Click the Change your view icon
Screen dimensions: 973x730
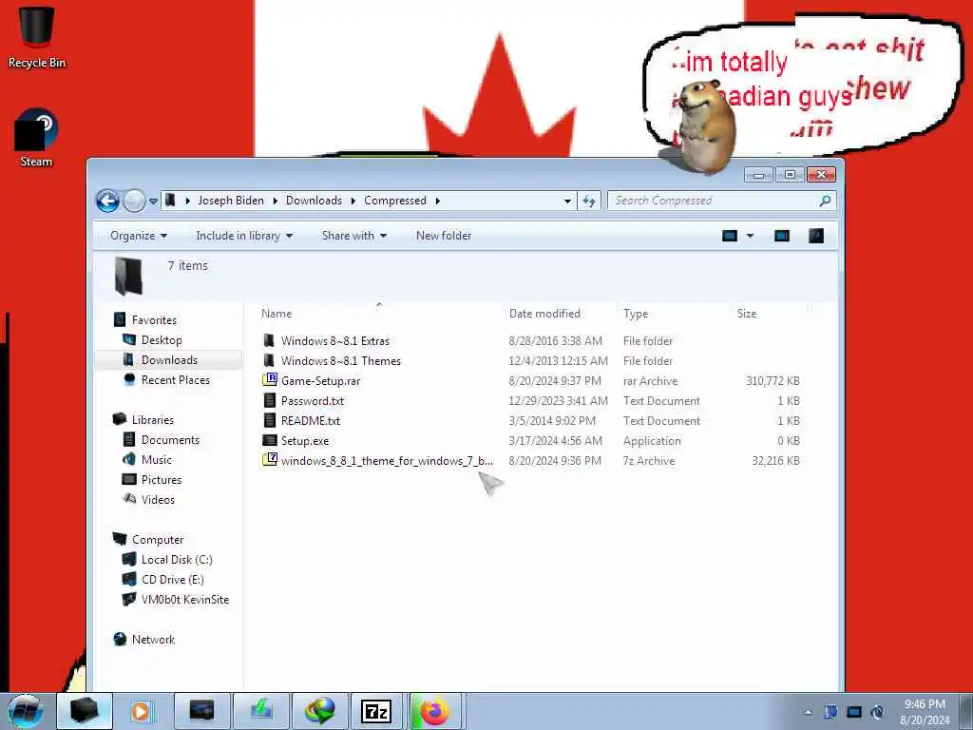pos(730,236)
